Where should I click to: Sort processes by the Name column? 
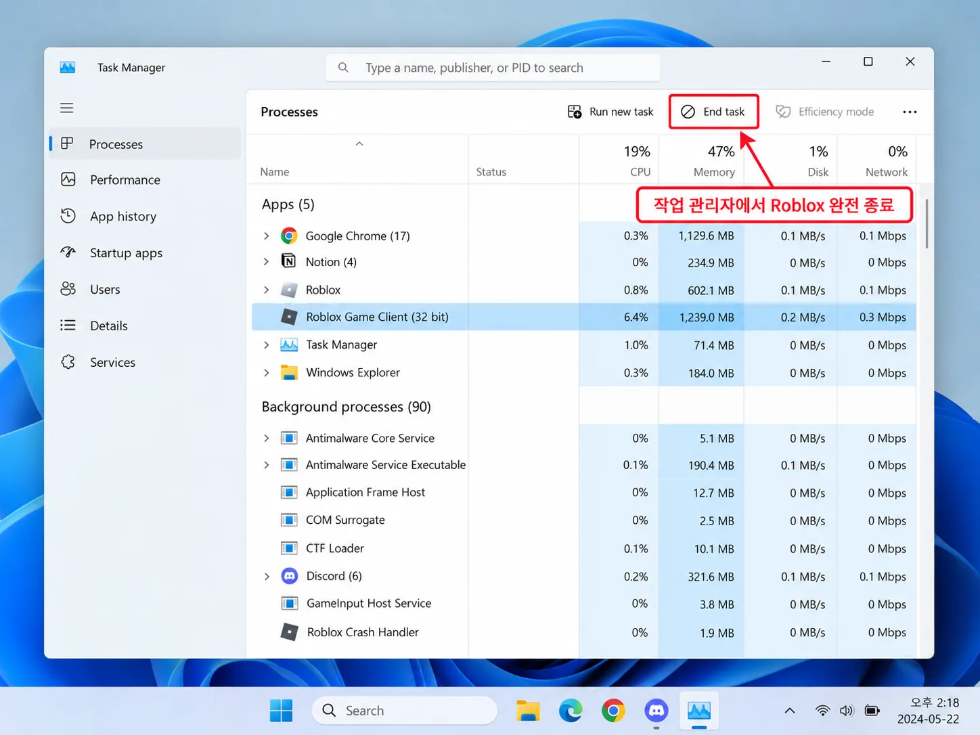tap(357, 160)
